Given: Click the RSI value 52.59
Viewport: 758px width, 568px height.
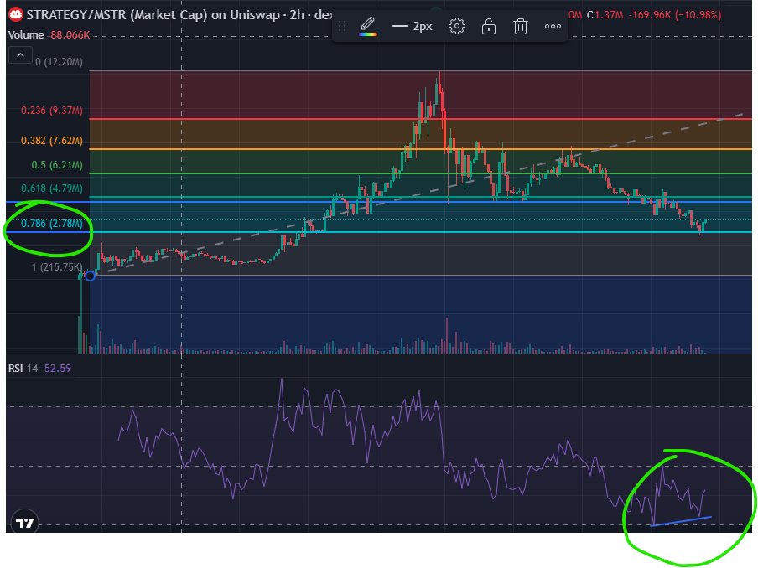Looking at the screenshot, I should [x=58, y=369].
